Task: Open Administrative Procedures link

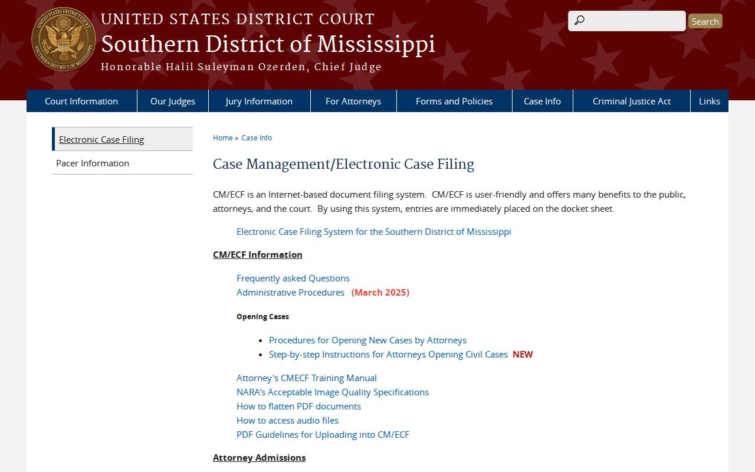Action: click(290, 292)
